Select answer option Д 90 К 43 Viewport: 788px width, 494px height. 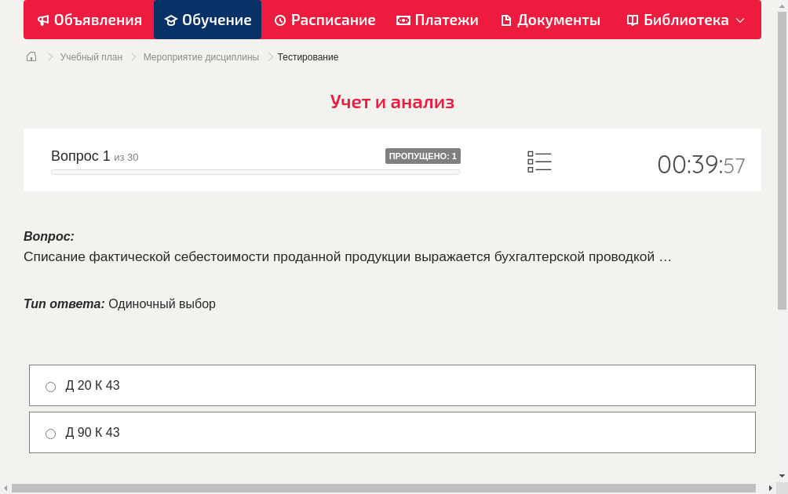pyautogui.click(x=50, y=433)
